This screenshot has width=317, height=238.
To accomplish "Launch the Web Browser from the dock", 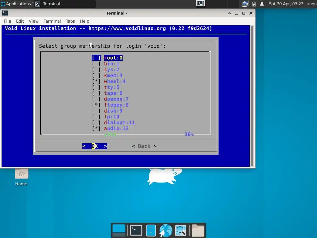I will [x=166, y=231].
